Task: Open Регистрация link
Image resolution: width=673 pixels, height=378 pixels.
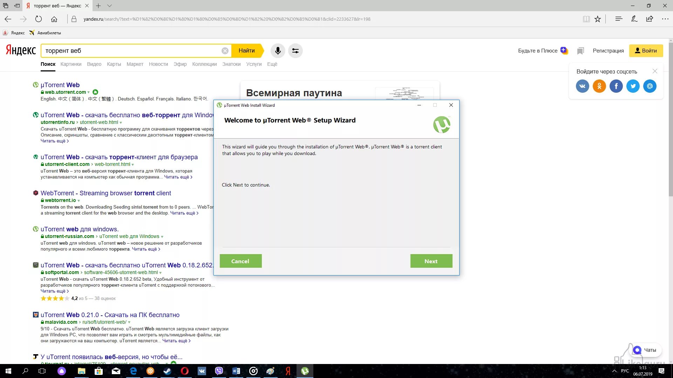Action: click(x=608, y=51)
